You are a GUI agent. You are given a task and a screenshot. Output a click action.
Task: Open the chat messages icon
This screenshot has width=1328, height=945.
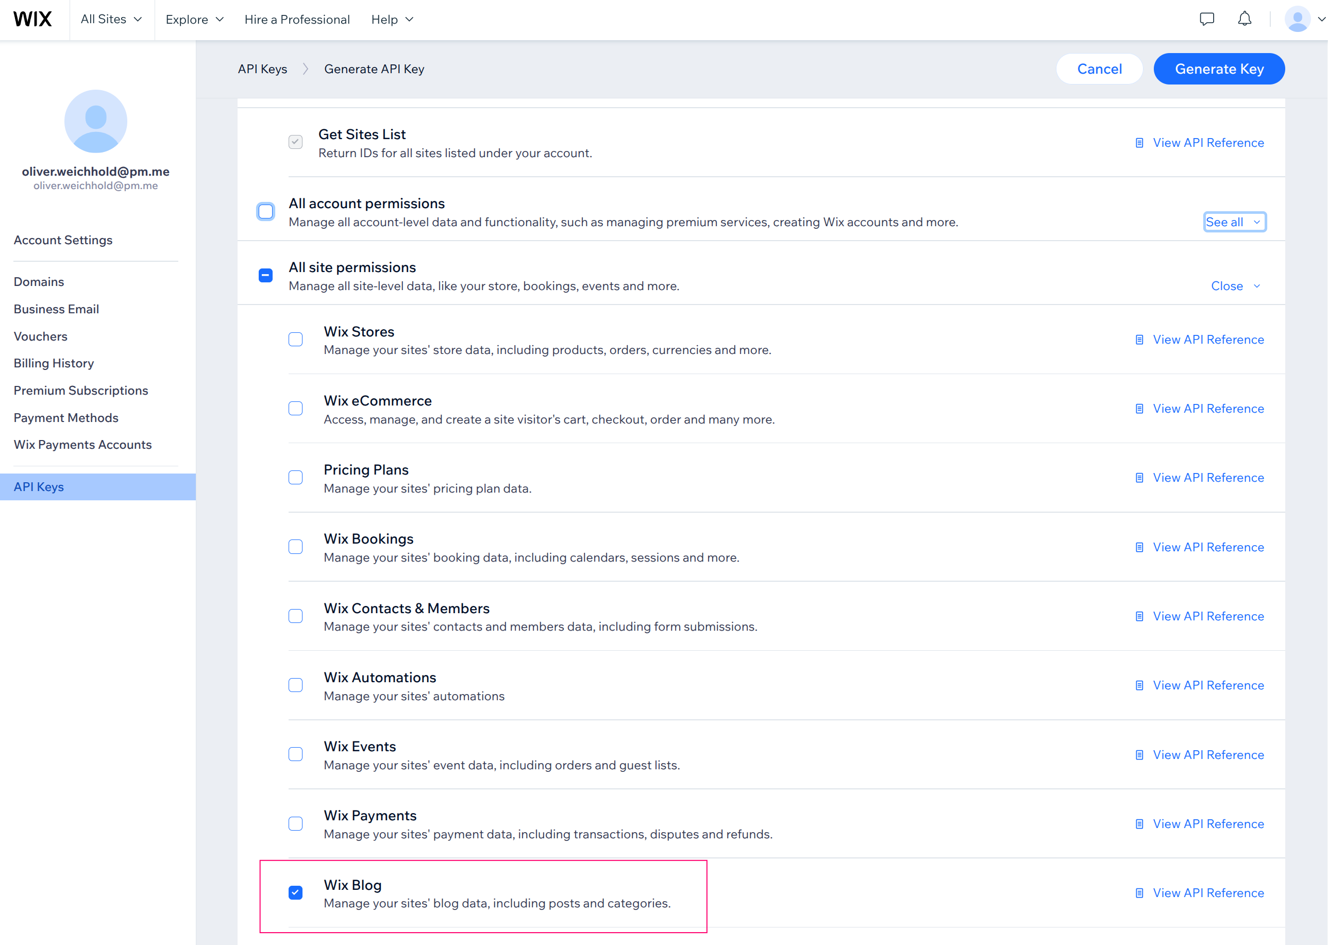(1206, 19)
